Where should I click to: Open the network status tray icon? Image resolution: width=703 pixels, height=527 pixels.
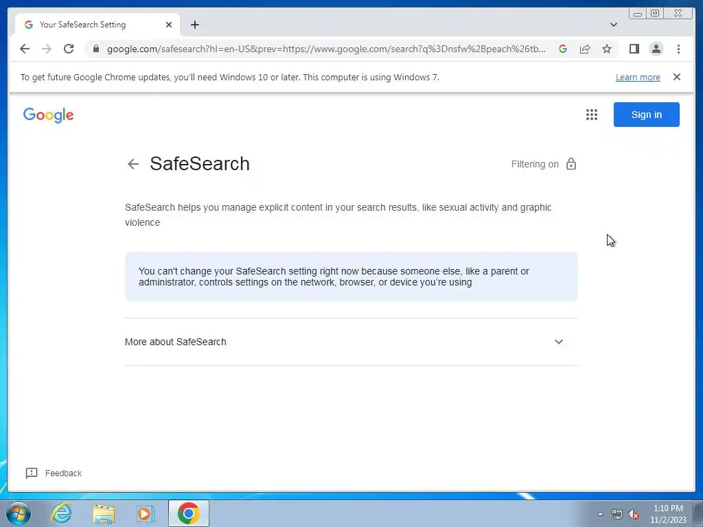[x=617, y=514]
